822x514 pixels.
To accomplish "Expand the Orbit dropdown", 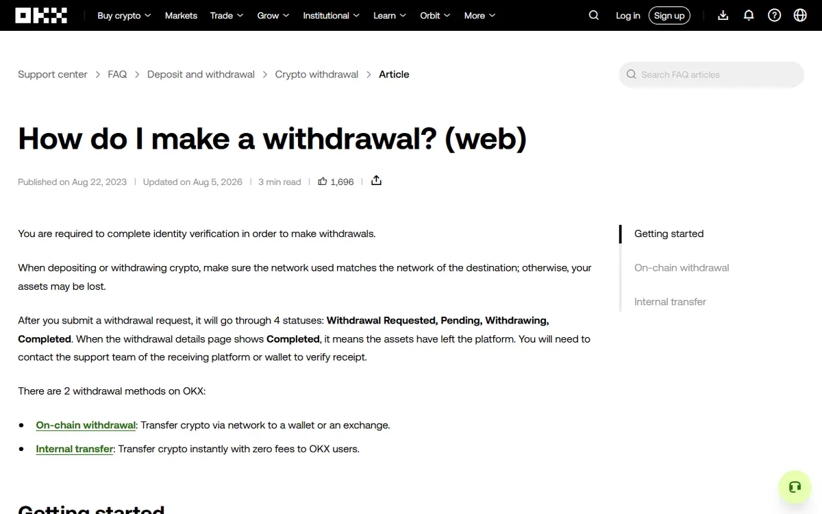I will pyautogui.click(x=435, y=15).
